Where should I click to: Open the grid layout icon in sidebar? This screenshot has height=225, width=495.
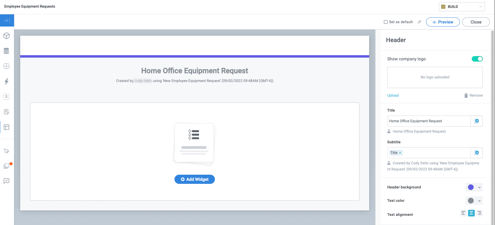click(6, 66)
